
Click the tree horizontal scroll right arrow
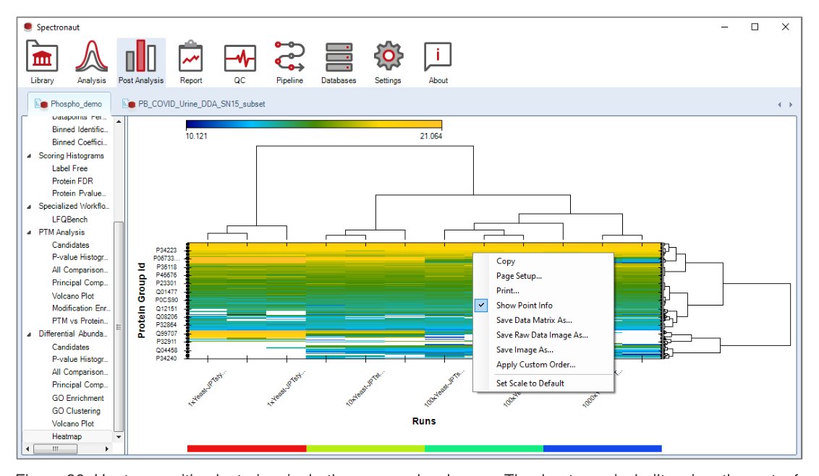(x=107, y=449)
